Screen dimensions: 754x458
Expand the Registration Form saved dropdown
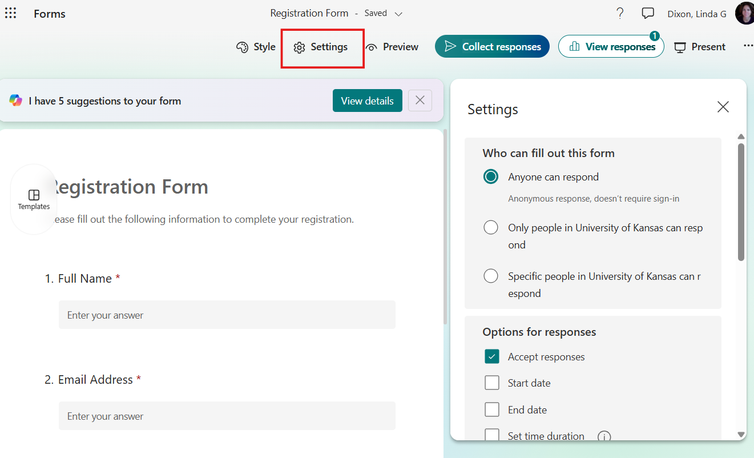pos(398,14)
